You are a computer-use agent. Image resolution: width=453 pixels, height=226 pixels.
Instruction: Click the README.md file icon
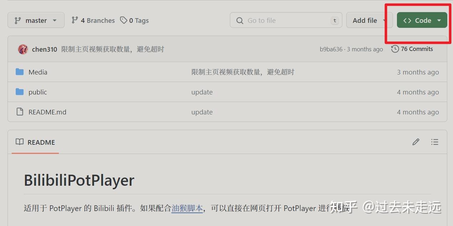tap(20, 112)
